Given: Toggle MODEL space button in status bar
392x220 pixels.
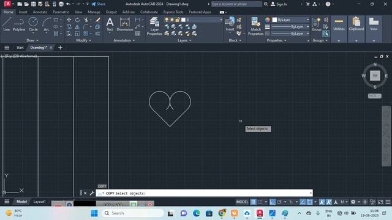Looking at the screenshot, I should 242,202.
